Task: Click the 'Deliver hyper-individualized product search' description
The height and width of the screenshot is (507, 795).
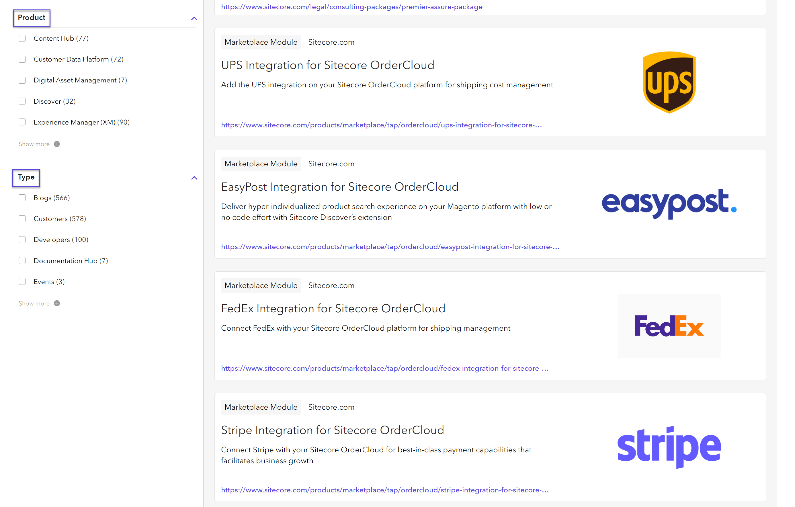Action: [x=386, y=212]
